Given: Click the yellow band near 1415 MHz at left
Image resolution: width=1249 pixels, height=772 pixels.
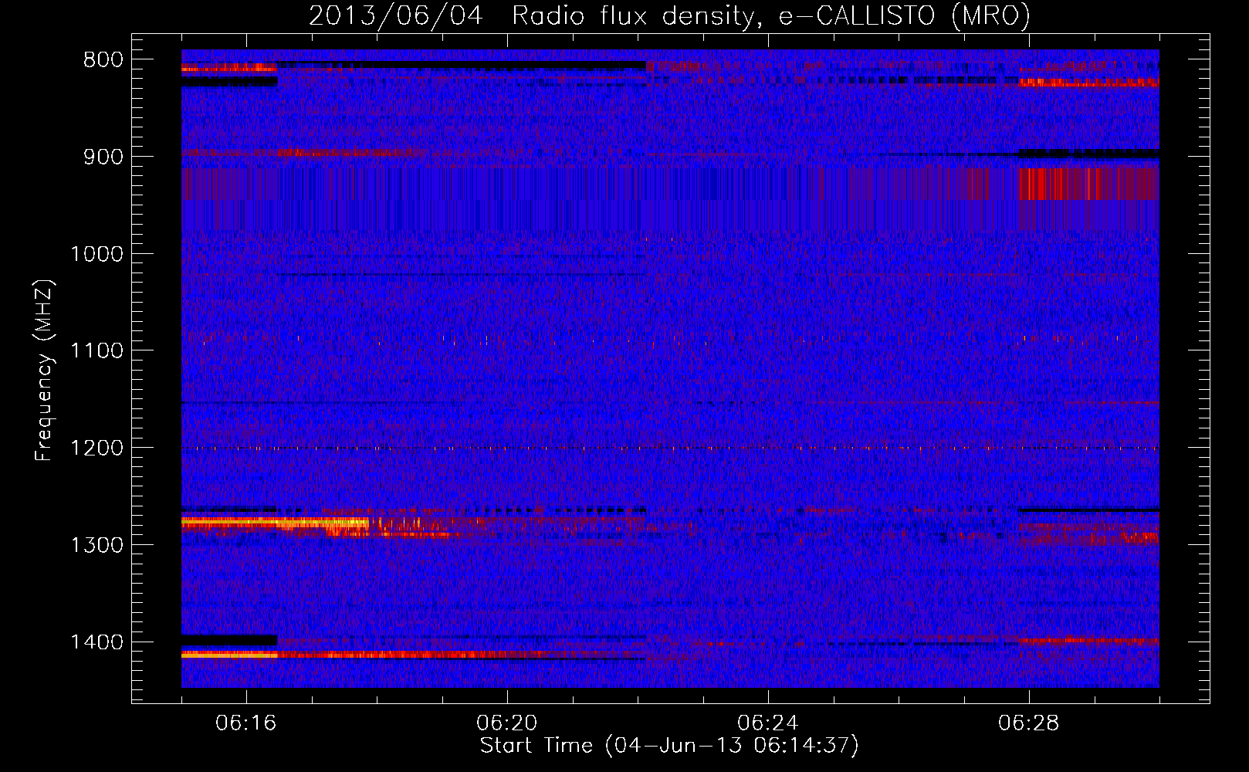Looking at the screenshot, I should 229,655.
